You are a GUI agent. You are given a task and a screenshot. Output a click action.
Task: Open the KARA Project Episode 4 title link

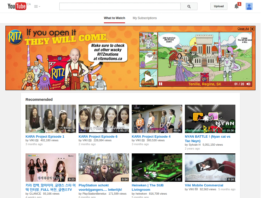click(x=151, y=137)
